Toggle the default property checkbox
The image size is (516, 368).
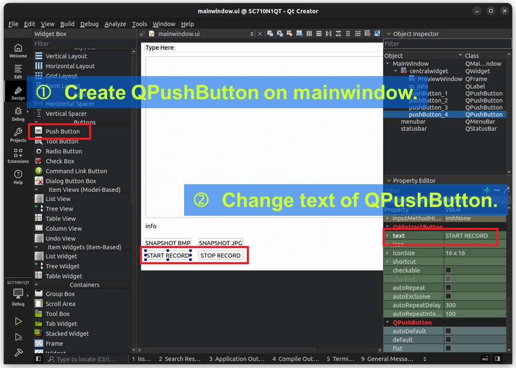[x=448, y=340]
